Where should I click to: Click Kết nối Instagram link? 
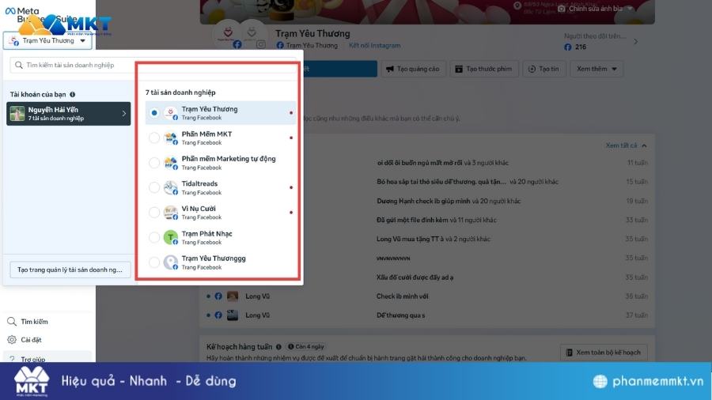coord(375,45)
